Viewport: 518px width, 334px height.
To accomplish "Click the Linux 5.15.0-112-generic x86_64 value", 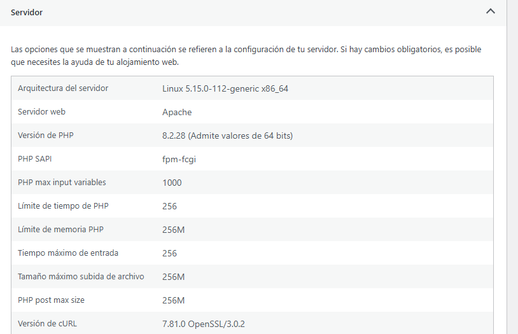I will coord(225,88).
